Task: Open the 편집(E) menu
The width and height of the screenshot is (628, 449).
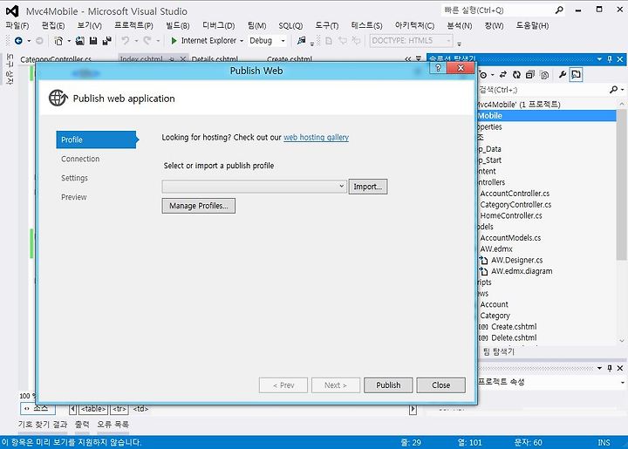Action: (x=53, y=25)
